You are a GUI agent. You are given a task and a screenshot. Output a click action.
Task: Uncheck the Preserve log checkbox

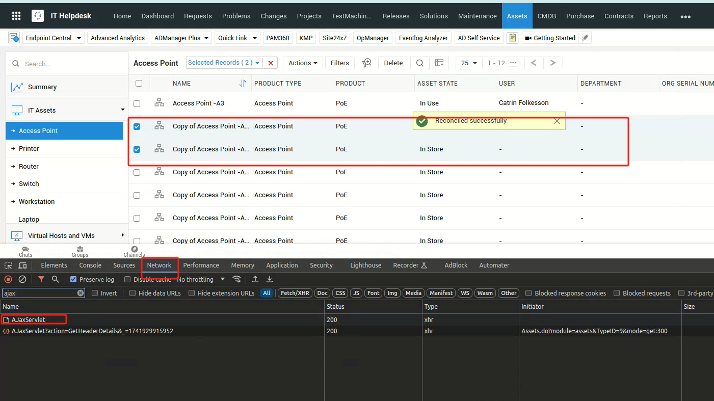tap(73, 279)
